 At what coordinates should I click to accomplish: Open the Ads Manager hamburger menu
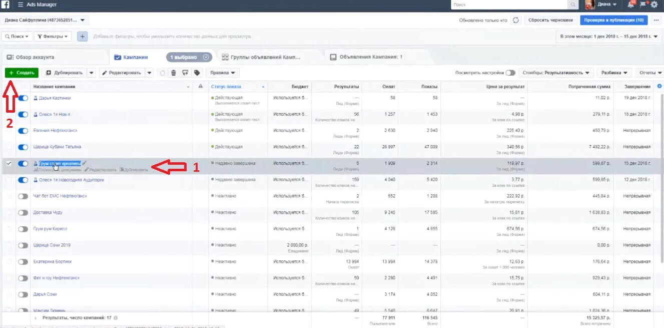tap(21, 5)
